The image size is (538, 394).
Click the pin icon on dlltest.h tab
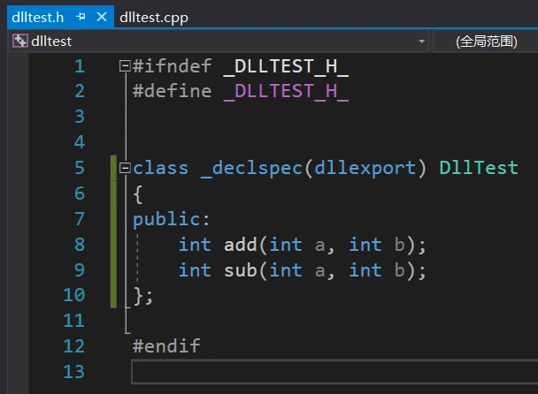pyautogui.click(x=81, y=17)
